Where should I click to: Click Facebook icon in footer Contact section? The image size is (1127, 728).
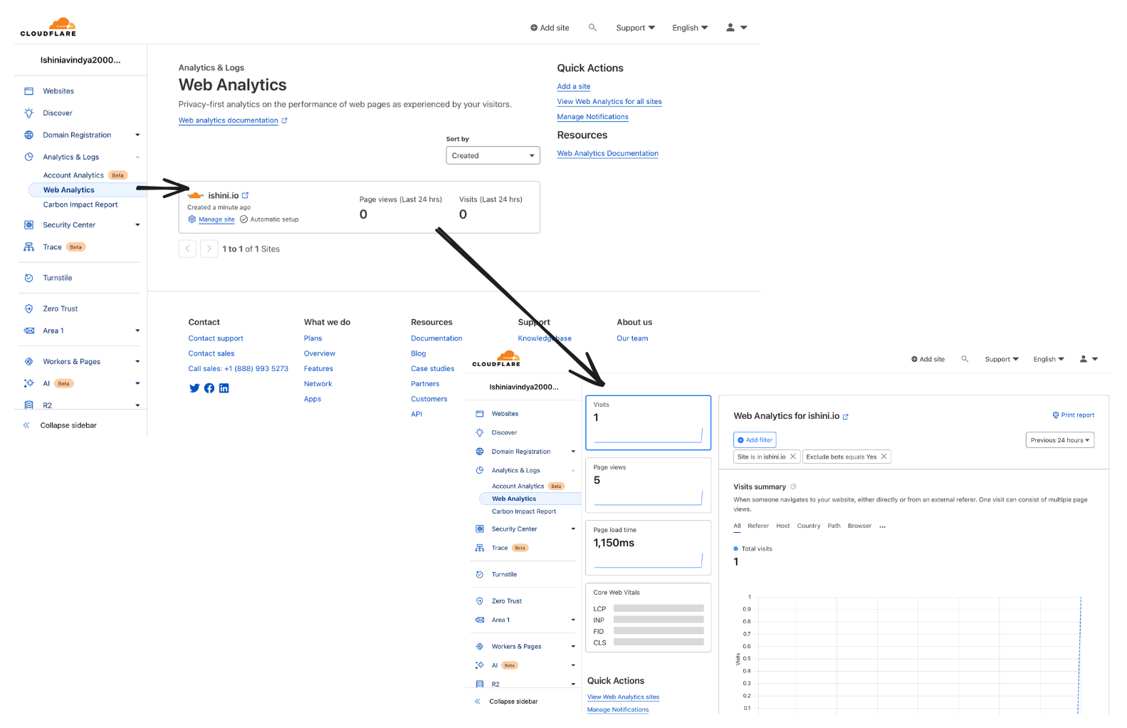[209, 388]
